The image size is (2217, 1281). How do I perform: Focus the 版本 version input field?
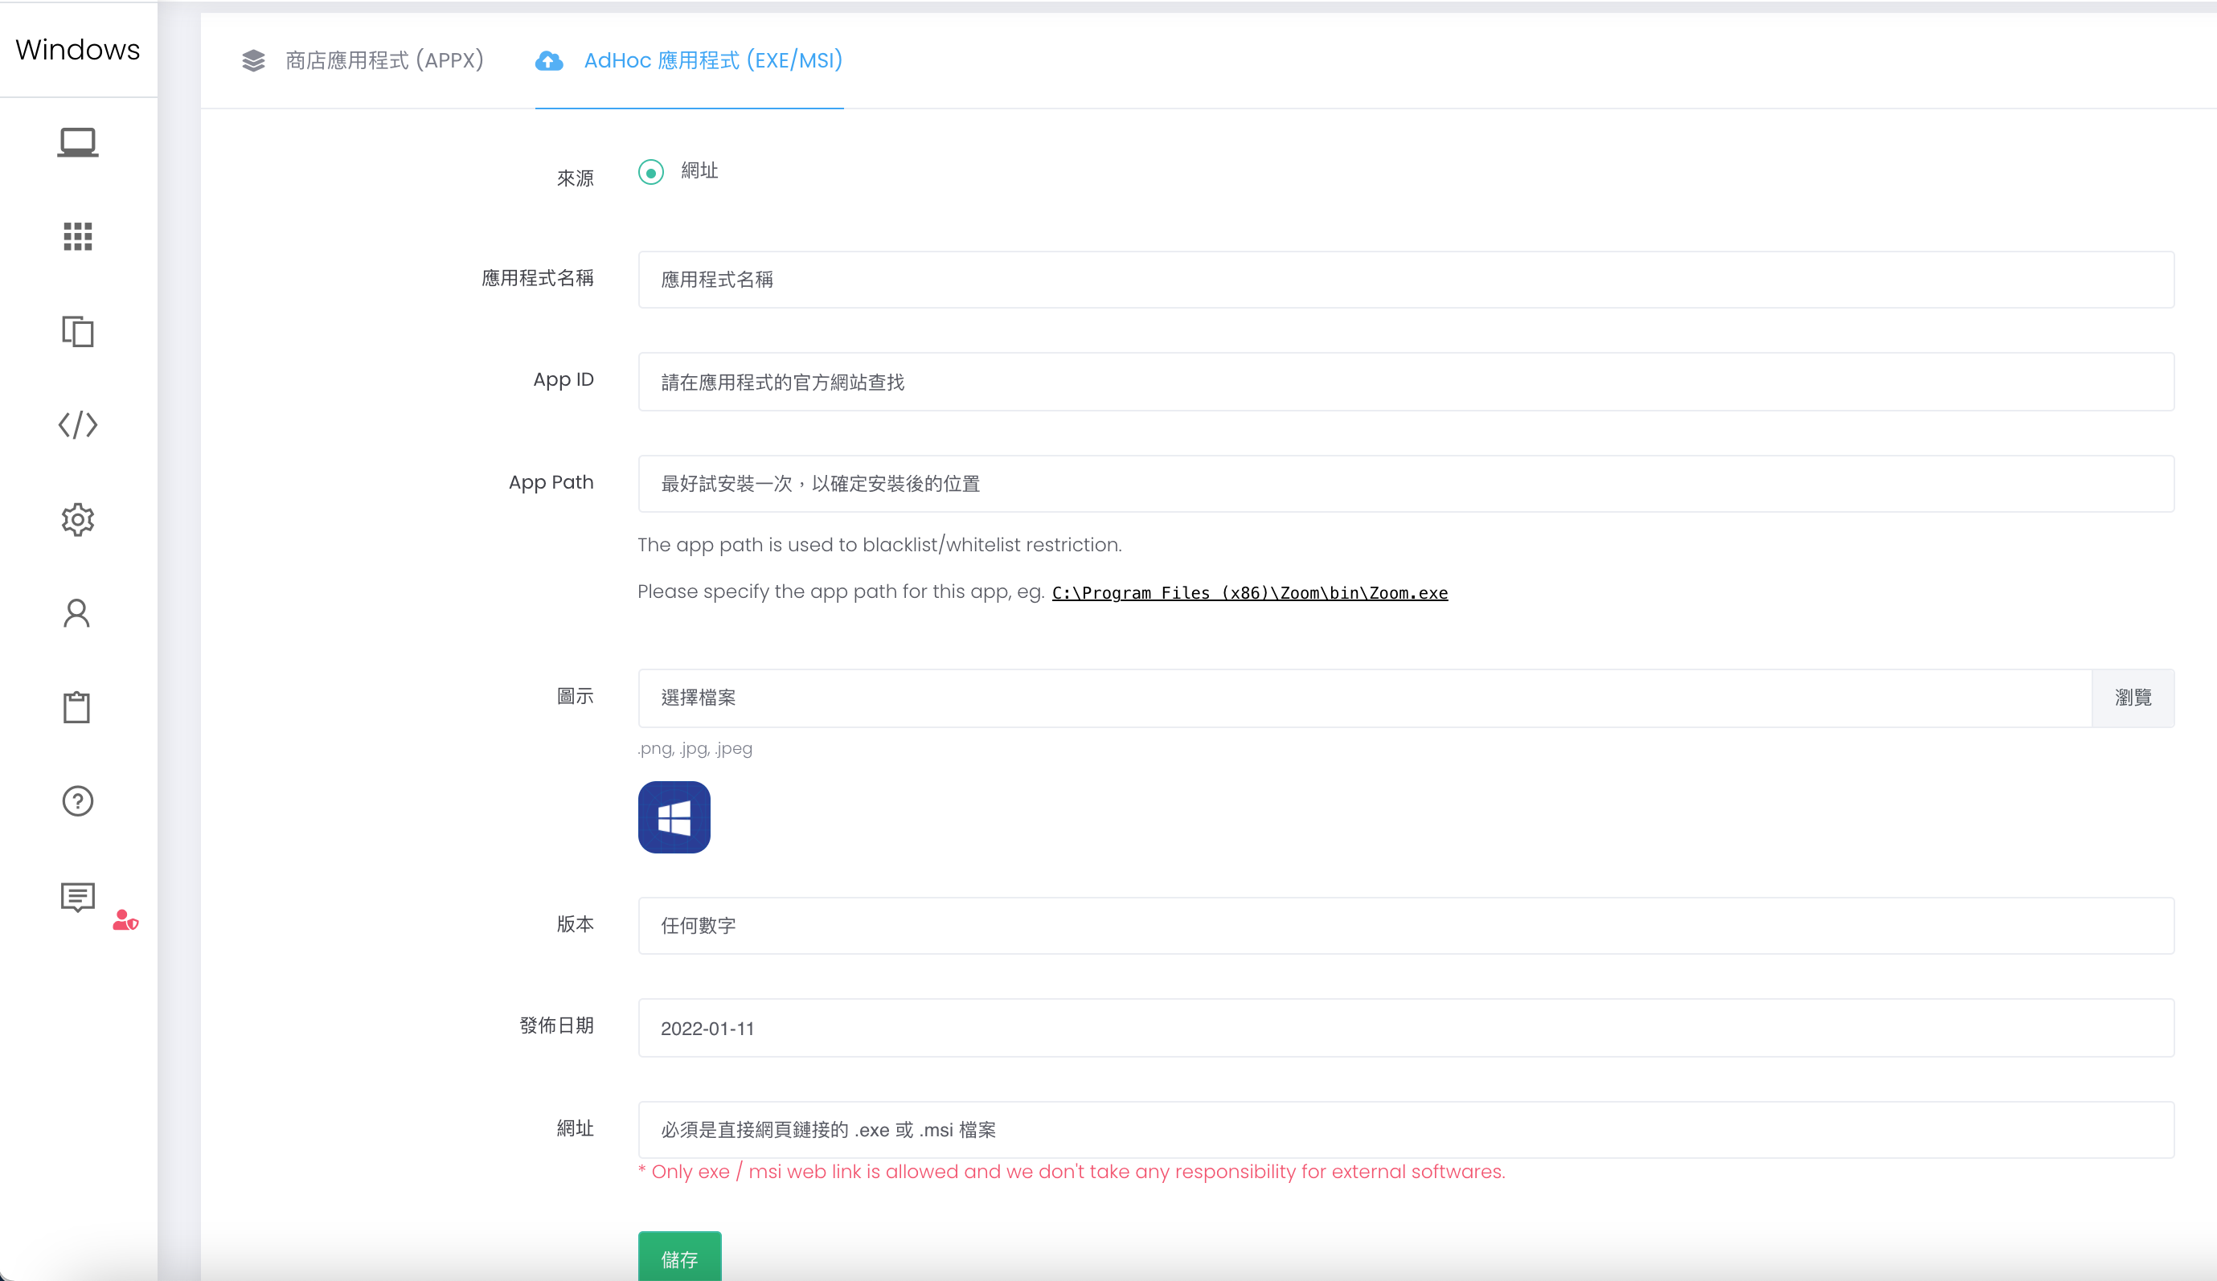tap(1406, 926)
